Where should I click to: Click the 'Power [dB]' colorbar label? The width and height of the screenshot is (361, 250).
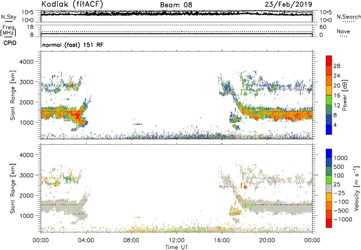(344, 95)
